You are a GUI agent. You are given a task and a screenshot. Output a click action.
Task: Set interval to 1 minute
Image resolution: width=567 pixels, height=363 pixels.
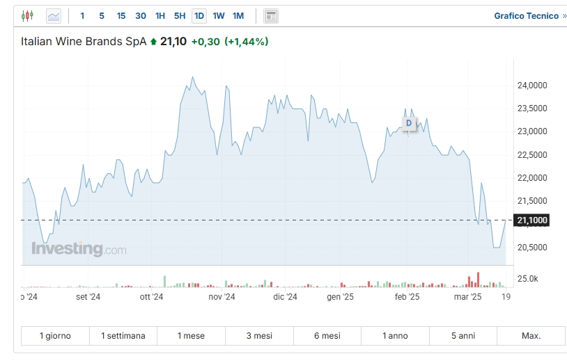tap(82, 16)
